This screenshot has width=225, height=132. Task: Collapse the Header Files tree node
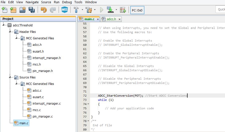10,32
